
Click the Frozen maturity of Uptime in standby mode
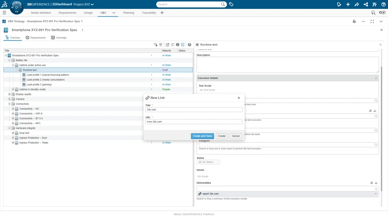coord(166,89)
